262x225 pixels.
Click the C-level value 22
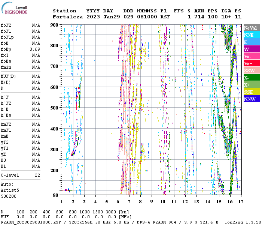click(37, 175)
